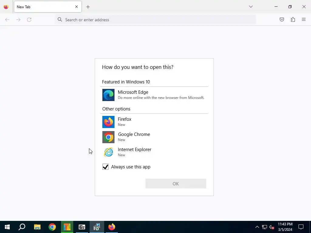The width and height of the screenshot is (311, 233).
Task: Open network status in the system tray
Action: [265, 227]
